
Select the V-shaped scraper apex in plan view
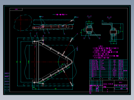click(x=71, y=62)
